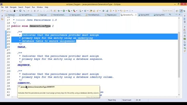Viewport: 187px width, 105px height.
Task: Click the Debug bug icon
Action: (58, 11)
